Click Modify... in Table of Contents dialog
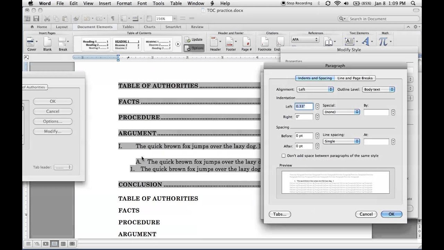The image size is (444, 250). pyautogui.click(x=53, y=131)
